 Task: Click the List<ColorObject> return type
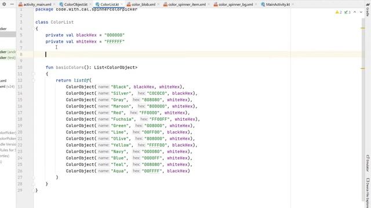pos(116,68)
